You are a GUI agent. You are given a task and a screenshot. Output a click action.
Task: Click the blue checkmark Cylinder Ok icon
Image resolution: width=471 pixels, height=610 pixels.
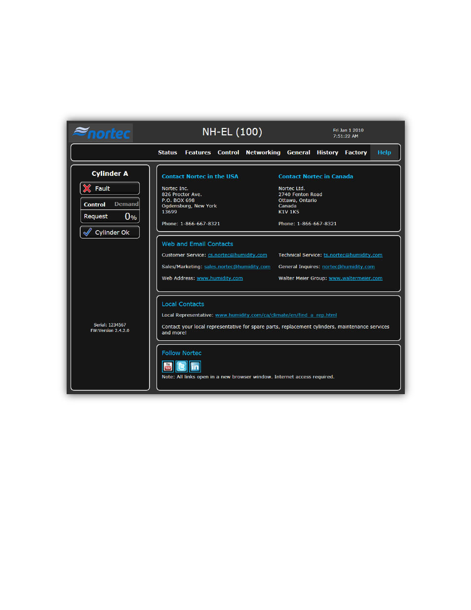pos(87,232)
